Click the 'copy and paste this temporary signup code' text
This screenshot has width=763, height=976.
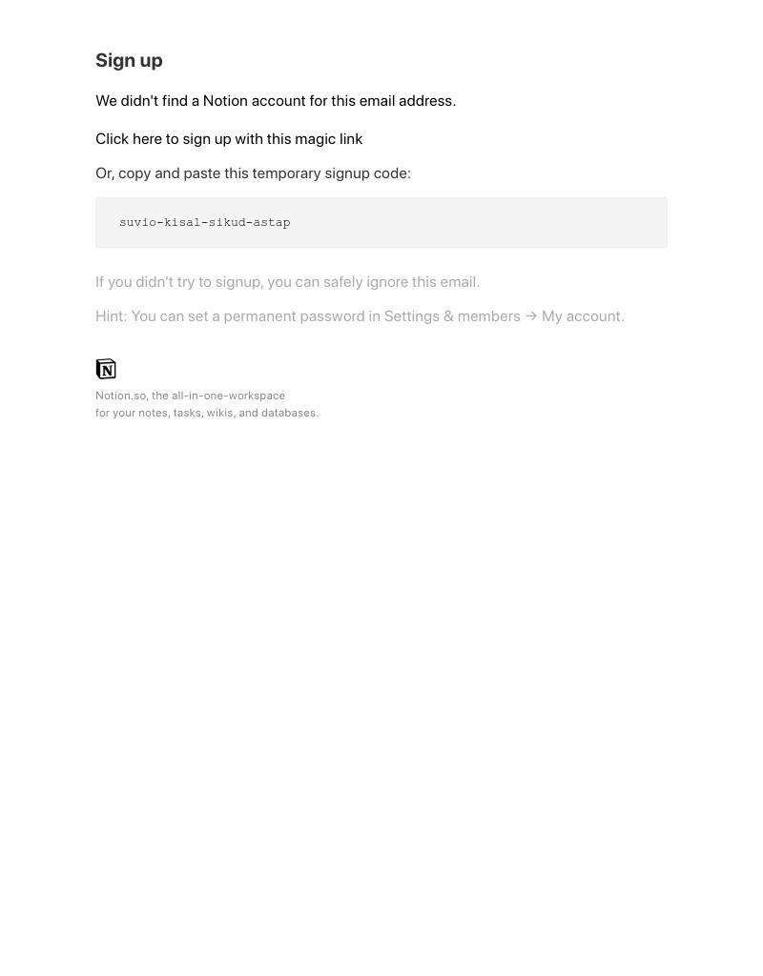(x=264, y=173)
